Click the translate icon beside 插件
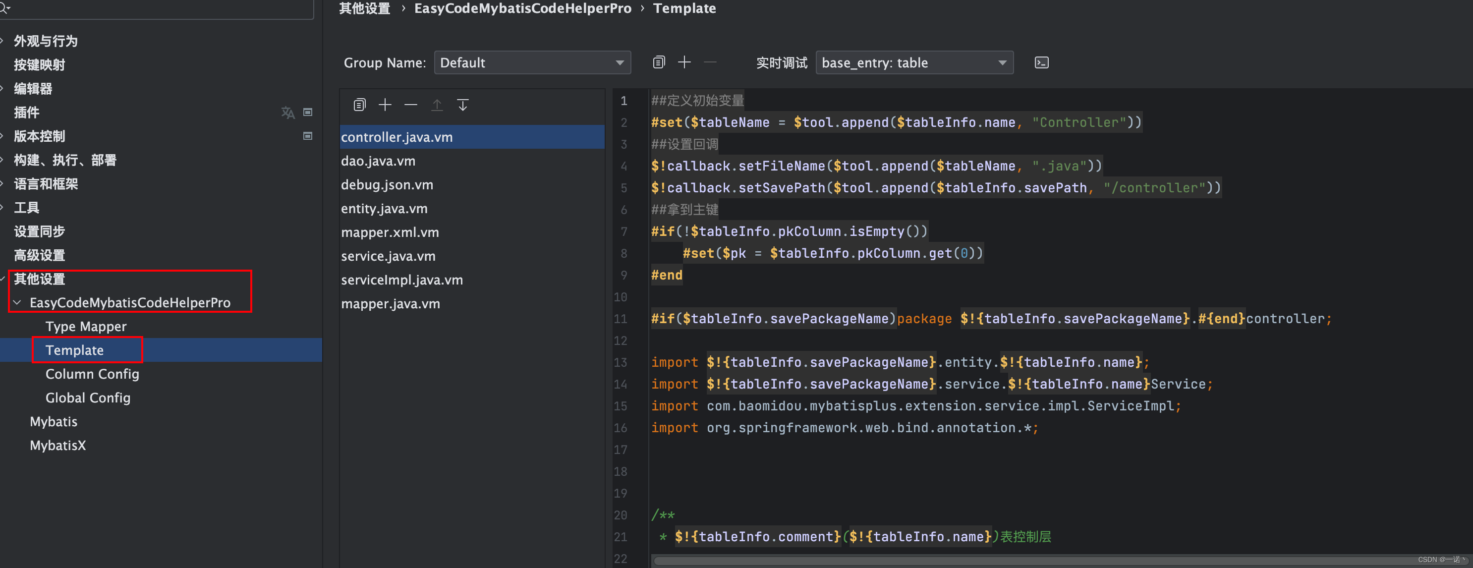This screenshot has height=568, width=1473. tap(288, 113)
